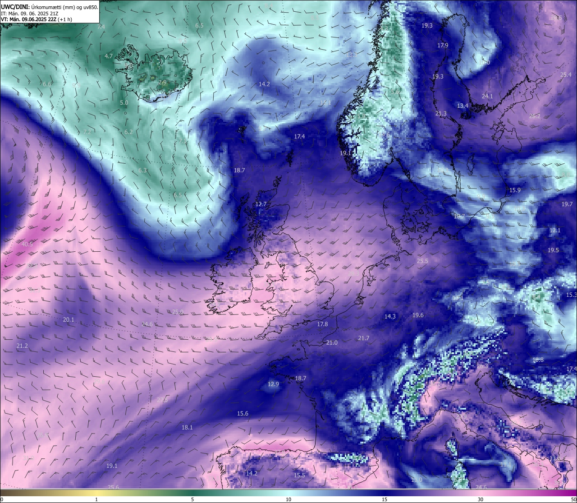
Task: Click the 'IT: Mán. 09. 06. 2025 21Z' line
Action: click(x=29, y=13)
